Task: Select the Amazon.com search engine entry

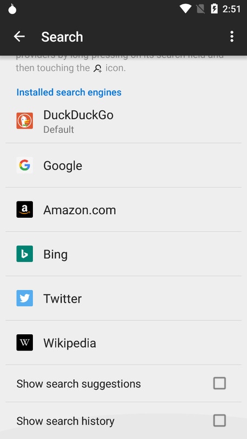Action: click(x=123, y=210)
